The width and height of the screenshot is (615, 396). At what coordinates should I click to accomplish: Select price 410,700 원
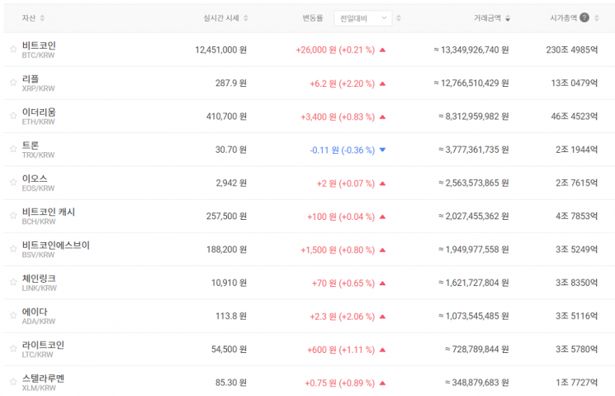click(226, 117)
